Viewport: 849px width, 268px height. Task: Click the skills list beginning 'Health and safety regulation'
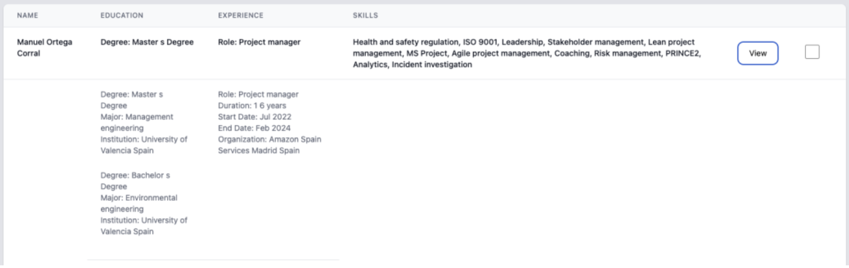pos(527,53)
